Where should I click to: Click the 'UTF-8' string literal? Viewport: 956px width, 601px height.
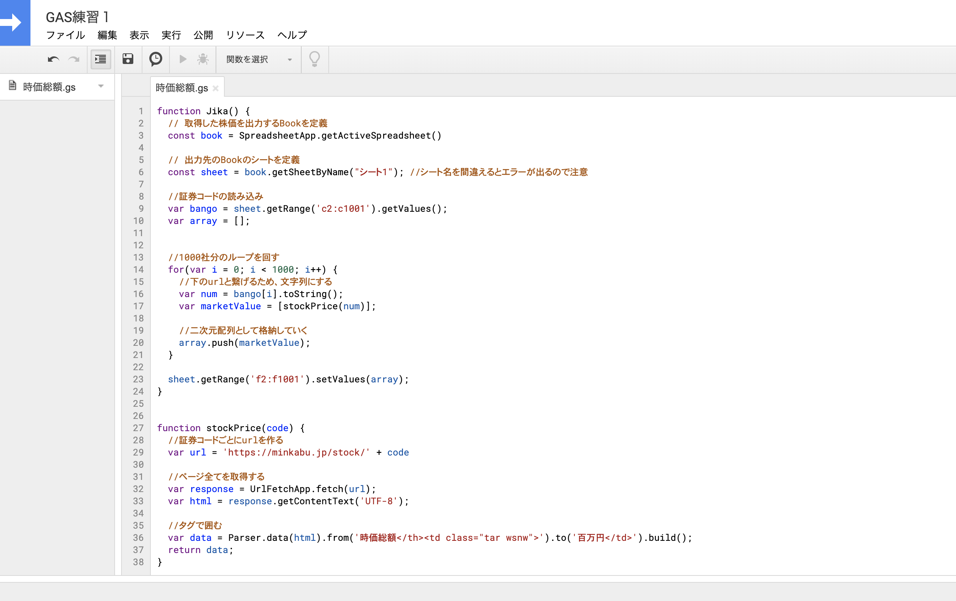[x=379, y=501]
